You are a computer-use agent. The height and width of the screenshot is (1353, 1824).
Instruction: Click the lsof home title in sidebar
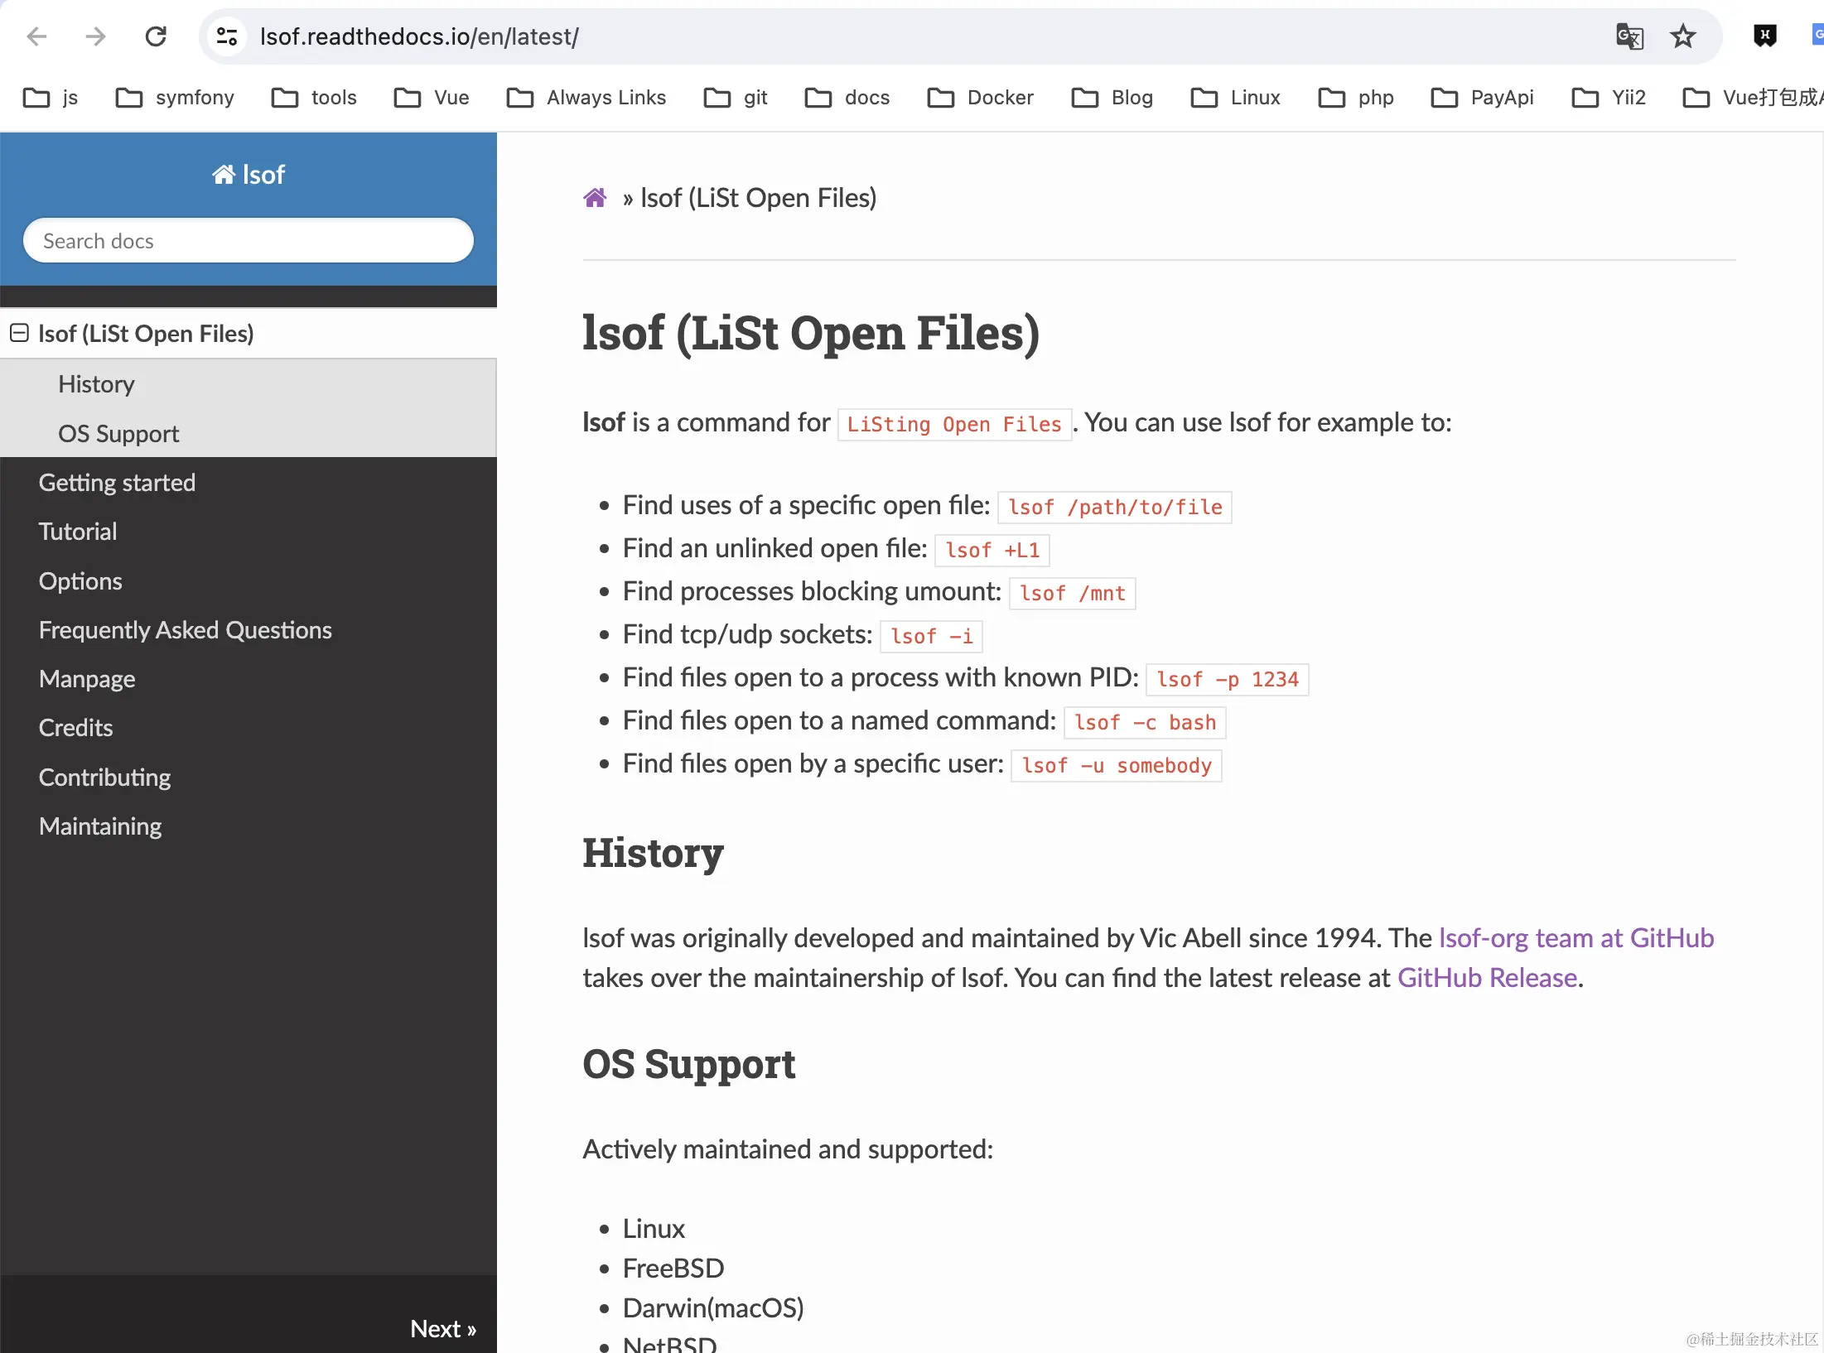click(249, 175)
